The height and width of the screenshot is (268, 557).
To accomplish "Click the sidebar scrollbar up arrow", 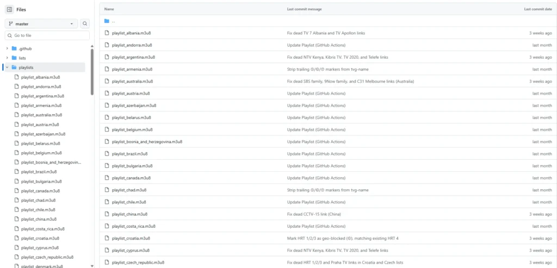I will point(92,46).
